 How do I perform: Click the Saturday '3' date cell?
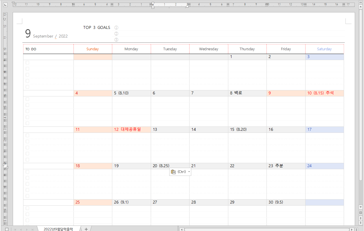point(325,57)
